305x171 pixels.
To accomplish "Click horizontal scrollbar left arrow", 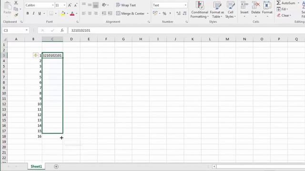I will point(214,167).
